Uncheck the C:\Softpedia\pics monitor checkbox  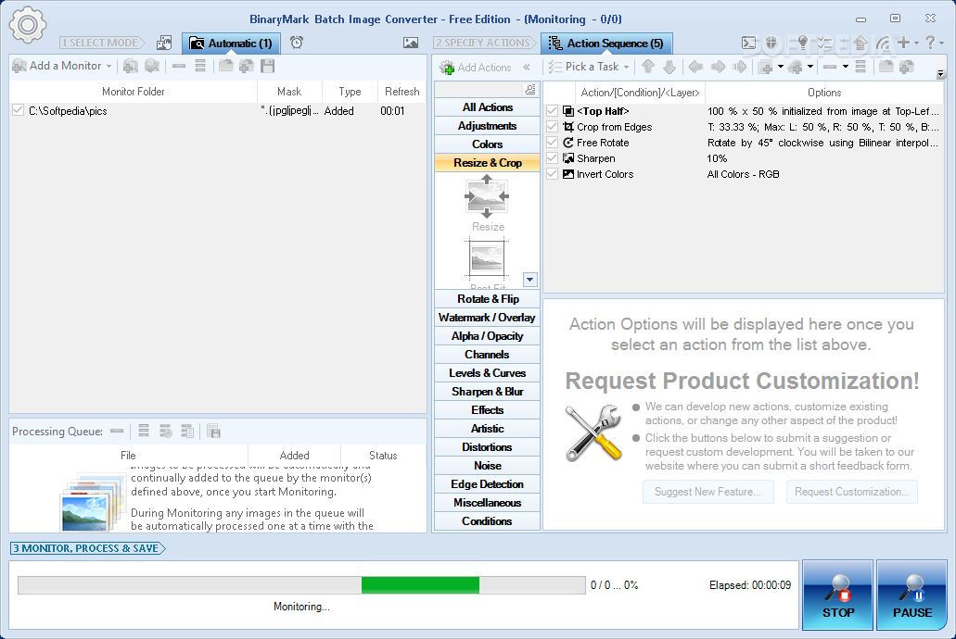tap(19, 110)
